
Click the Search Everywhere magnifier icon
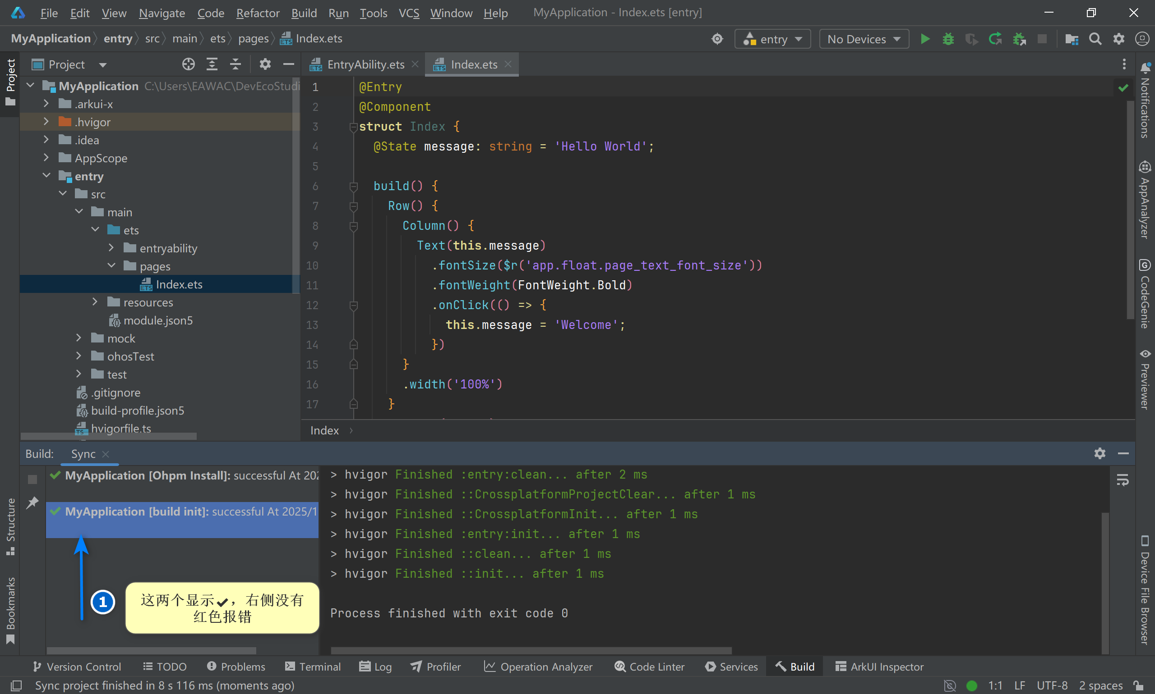point(1095,39)
